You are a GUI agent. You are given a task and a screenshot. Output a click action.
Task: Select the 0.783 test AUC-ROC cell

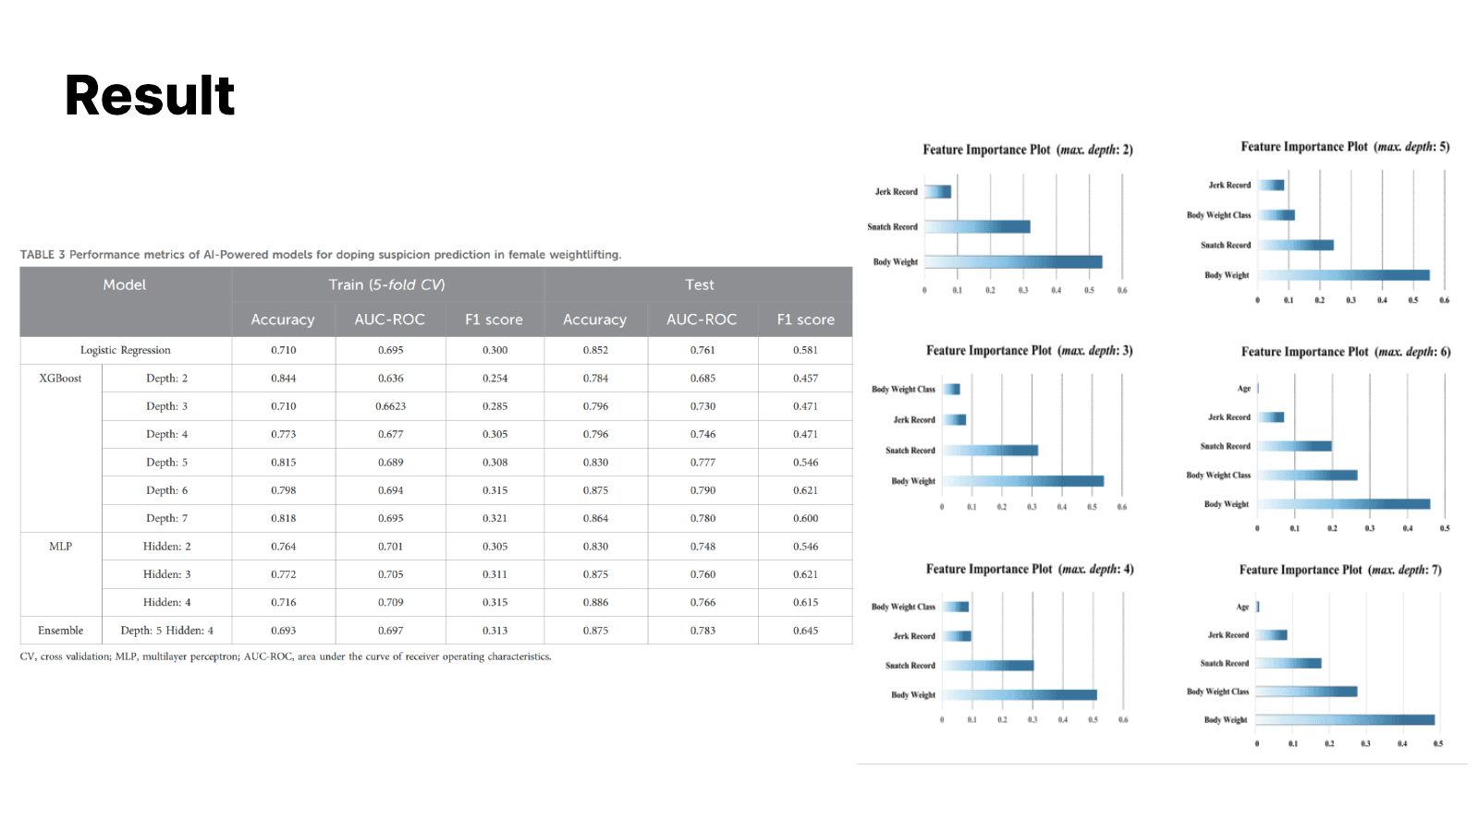(703, 631)
